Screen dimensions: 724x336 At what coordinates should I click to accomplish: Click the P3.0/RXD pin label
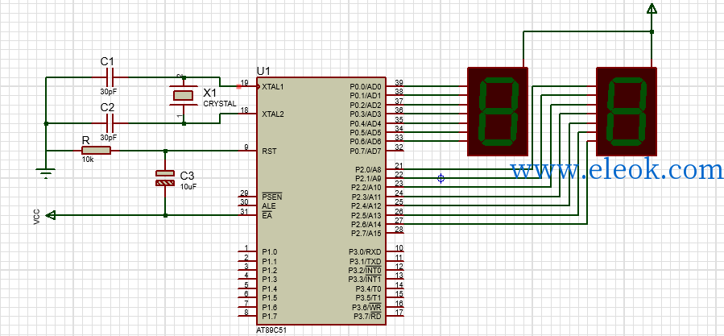pyautogui.click(x=365, y=252)
